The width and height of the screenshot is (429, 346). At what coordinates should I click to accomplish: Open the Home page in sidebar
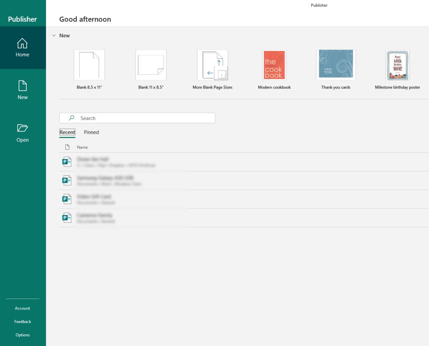tap(23, 48)
